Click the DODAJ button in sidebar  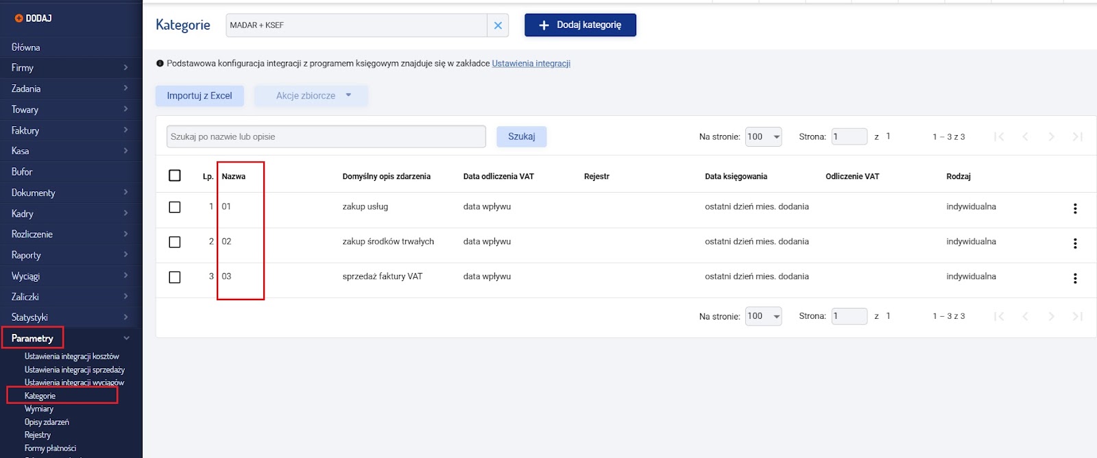(34, 19)
